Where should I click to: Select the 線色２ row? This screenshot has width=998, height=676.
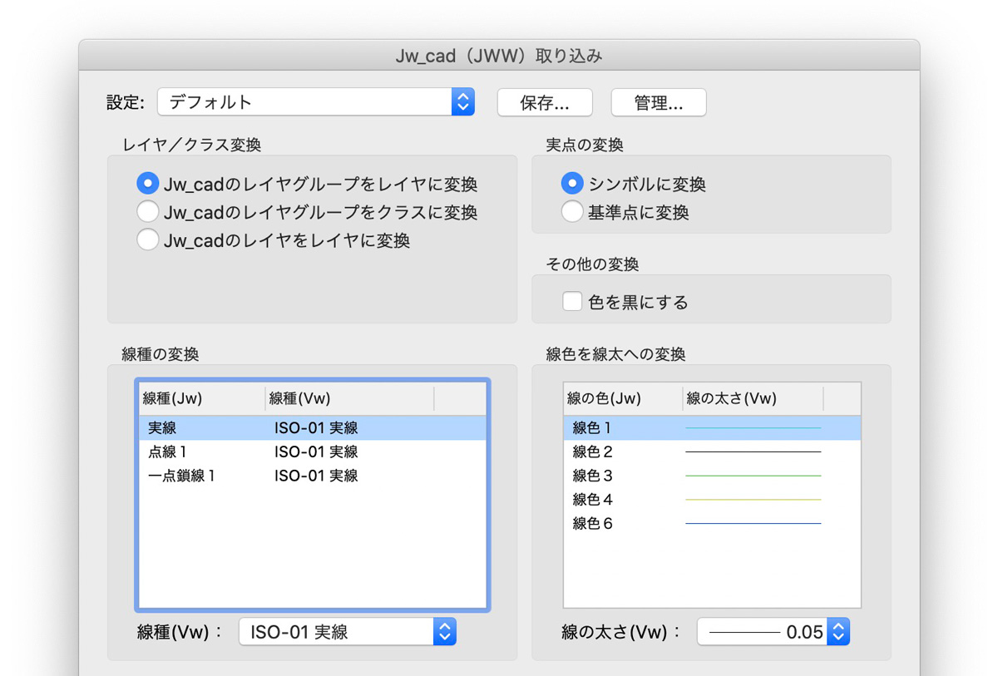pyautogui.click(x=713, y=451)
